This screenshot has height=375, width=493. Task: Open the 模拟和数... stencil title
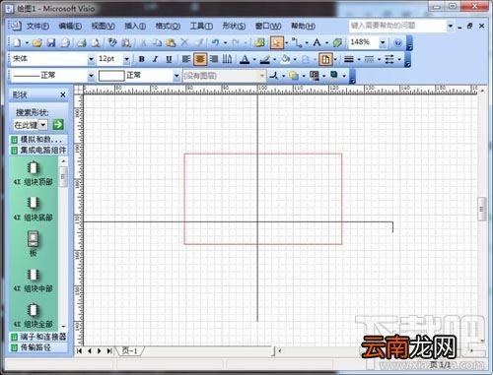(x=38, y=140)
